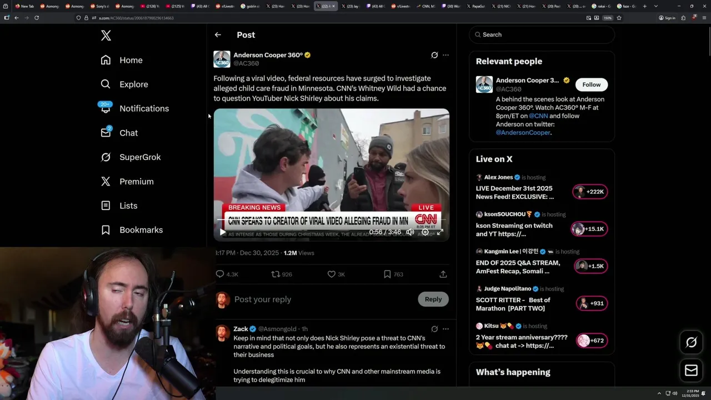711x400 pixels.
Task: Play the CNN video
Action: click(222, 232)
